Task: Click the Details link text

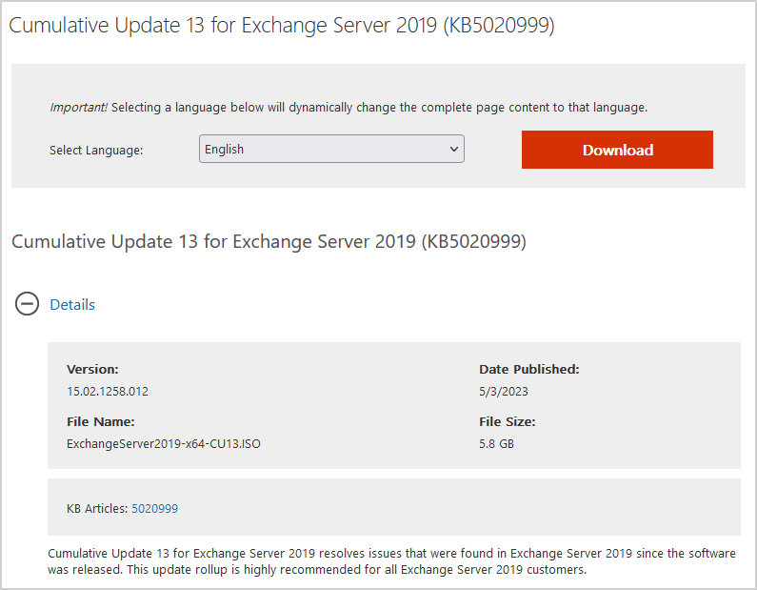Action: pyautogui.click(x=72, y=305)
